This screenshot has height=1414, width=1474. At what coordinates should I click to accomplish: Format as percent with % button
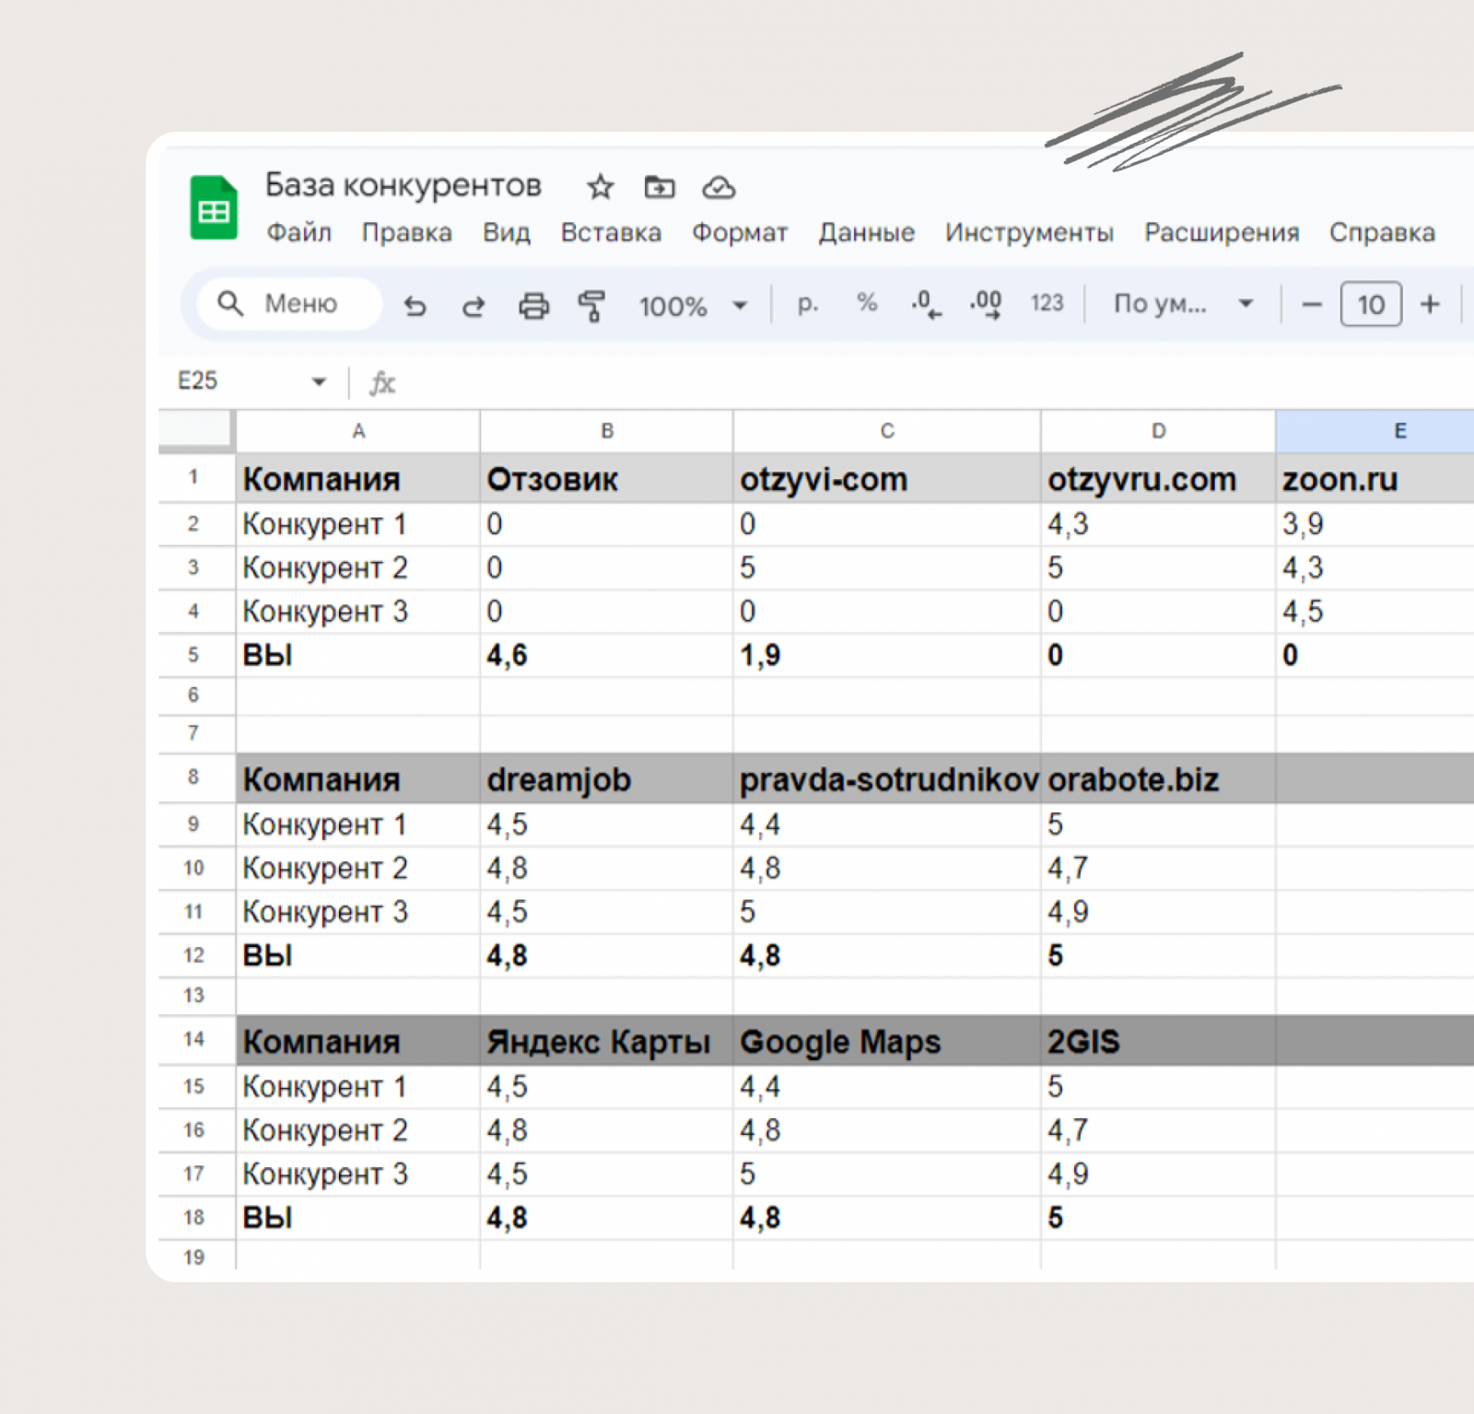tap(866, 303)
